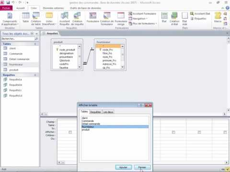Screen dimensions: 230x172
Task: Click Création d'état icon
Action: click(x=174, y=19)
